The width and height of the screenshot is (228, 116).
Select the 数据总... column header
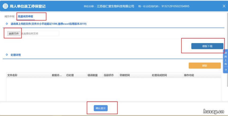(x=58, y=75)
